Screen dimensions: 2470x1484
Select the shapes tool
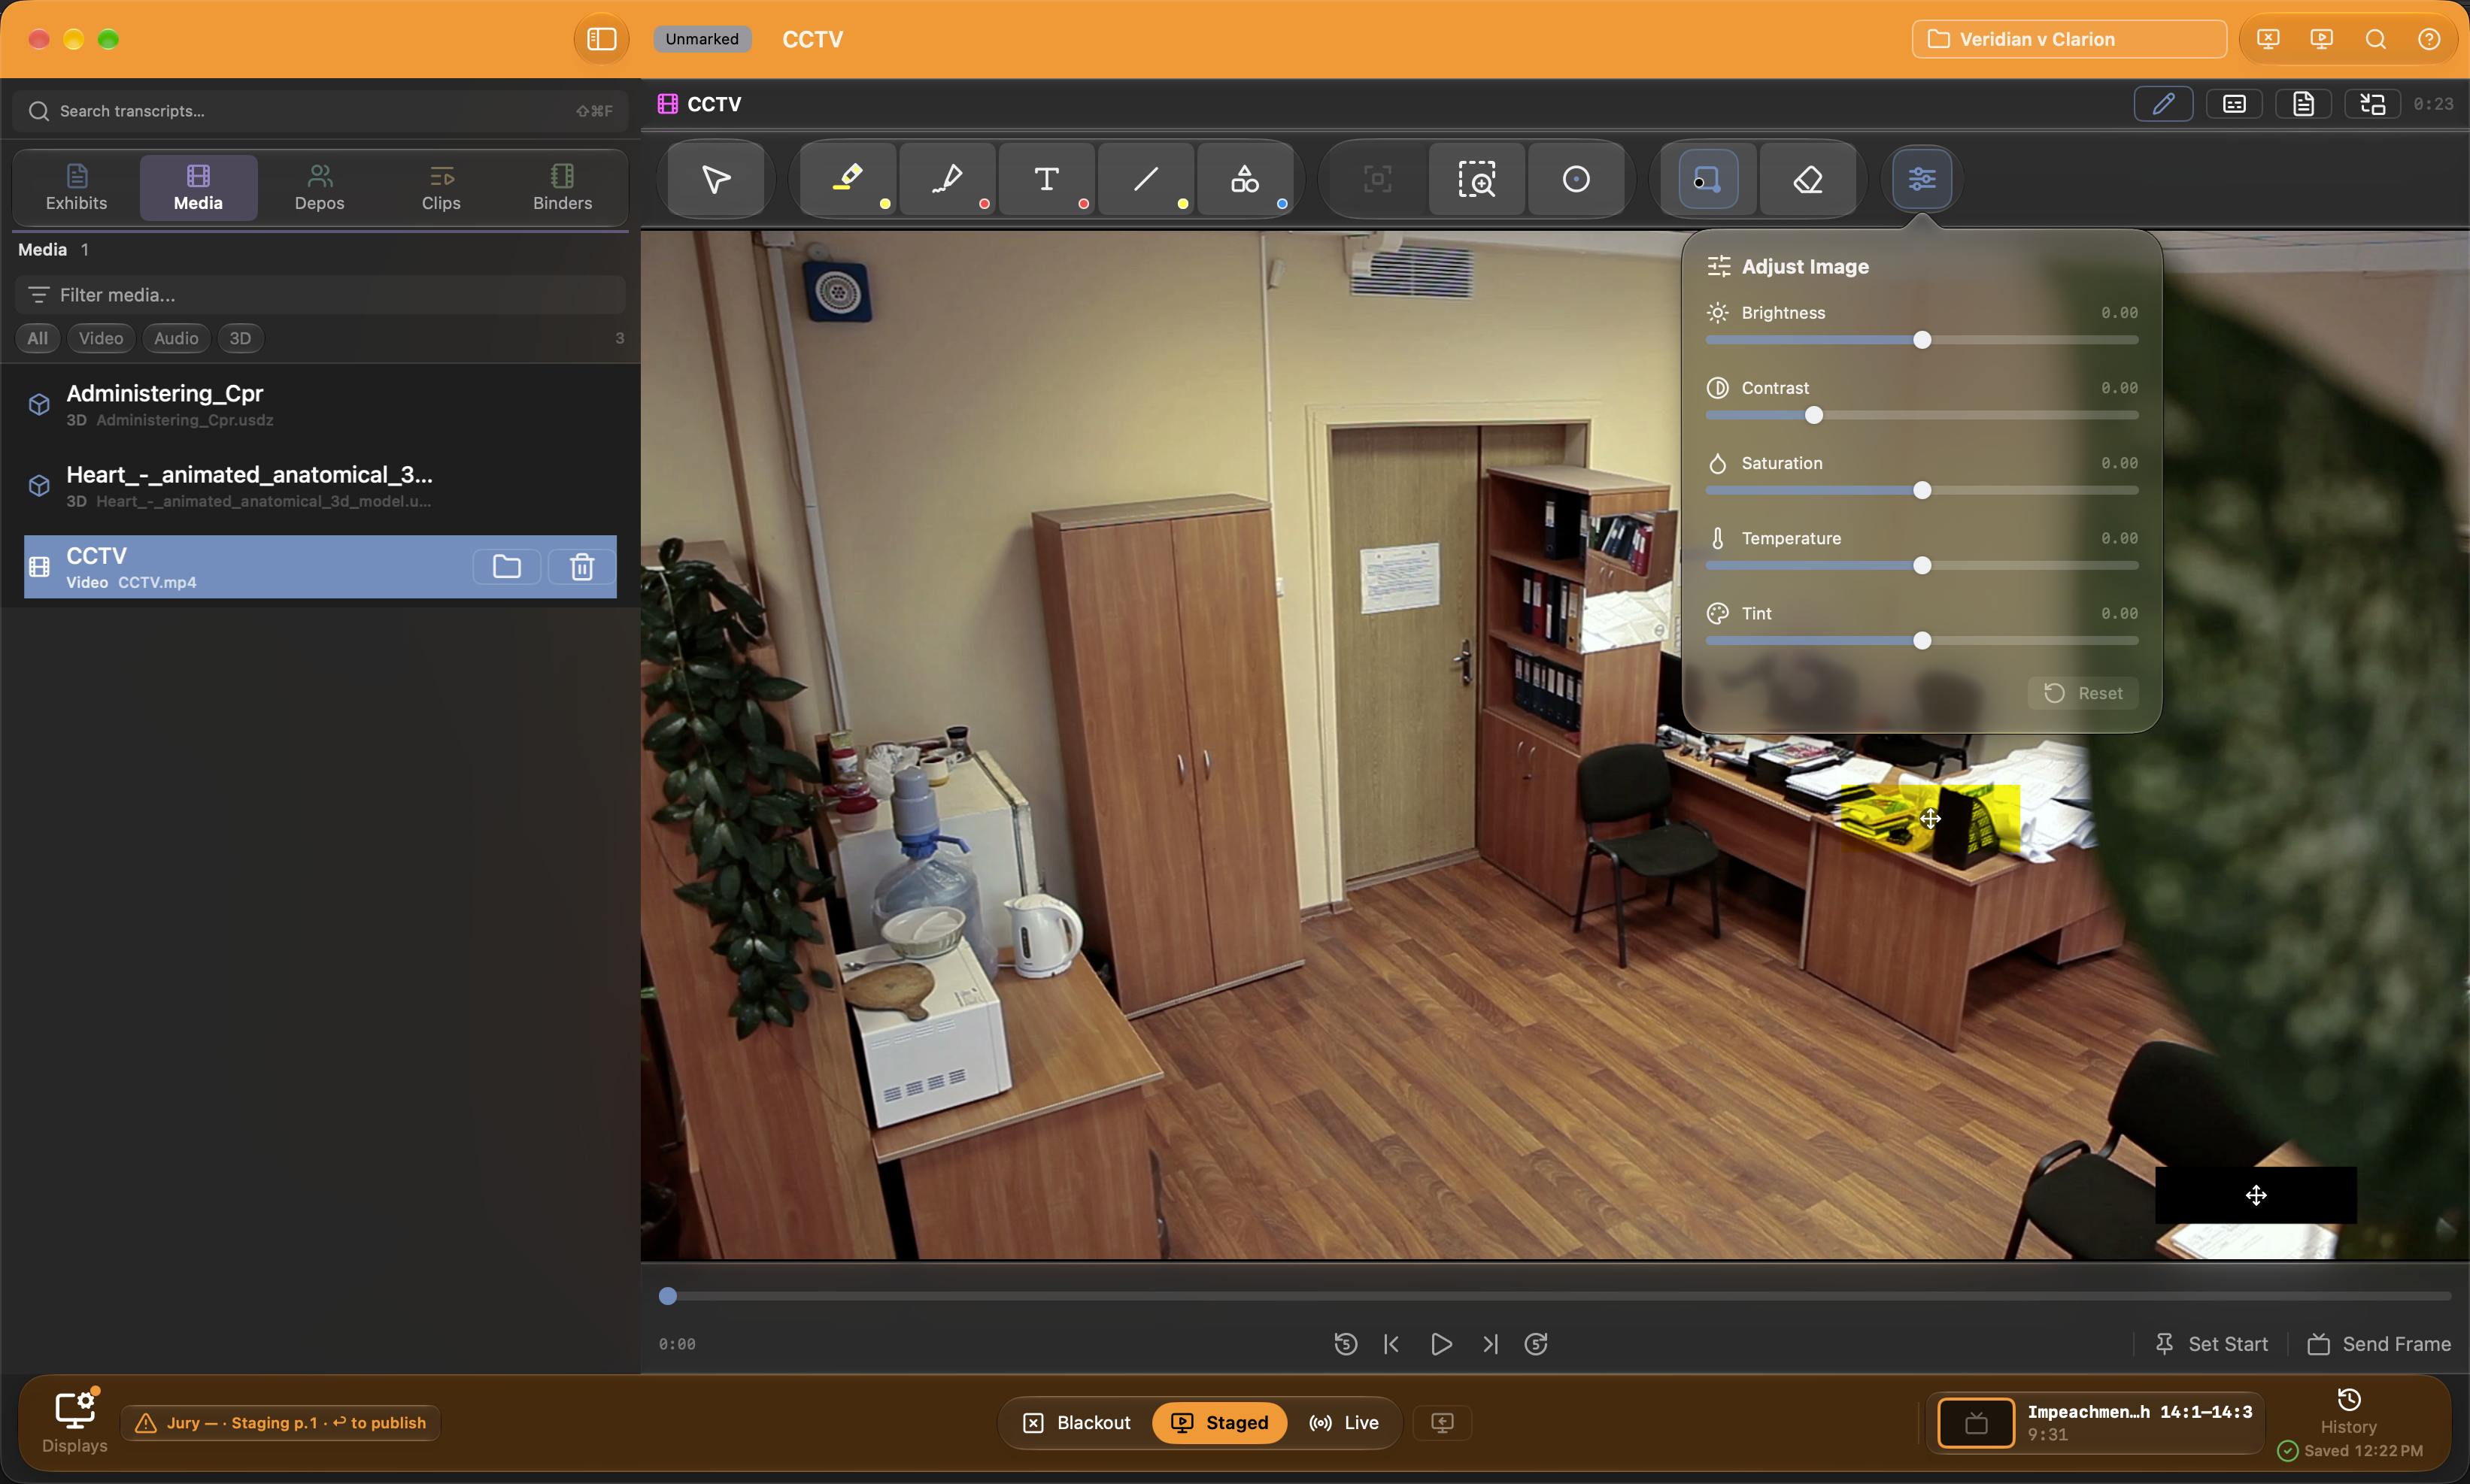point(1245,180)
